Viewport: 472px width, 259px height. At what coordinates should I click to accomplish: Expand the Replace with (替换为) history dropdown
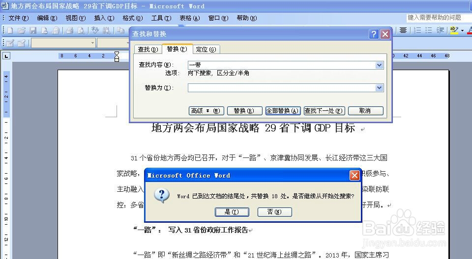pos(379,88)
